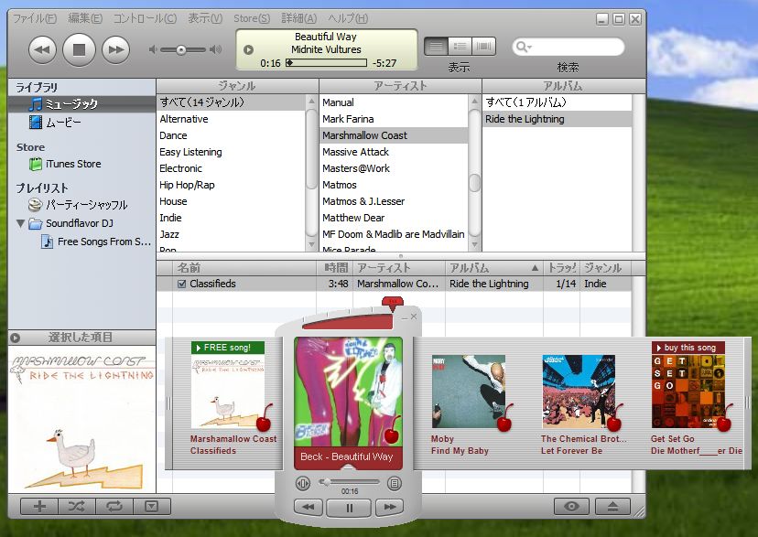Select the Hip Hop/Rap genre

(x=231, y=185)
